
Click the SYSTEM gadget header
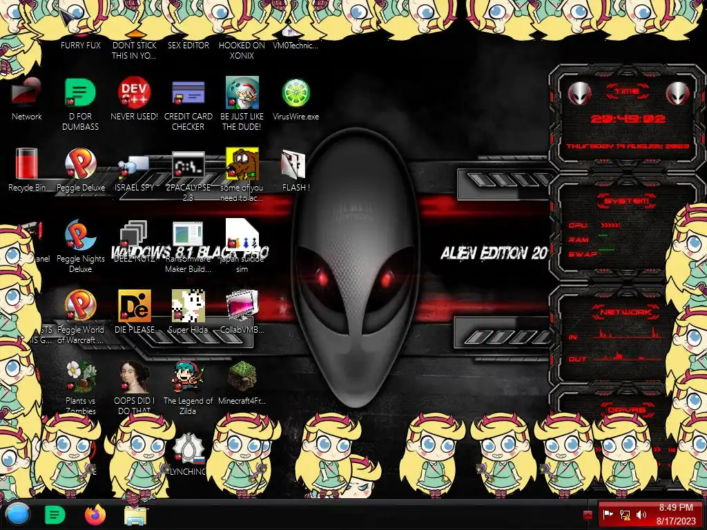(627, 201)
